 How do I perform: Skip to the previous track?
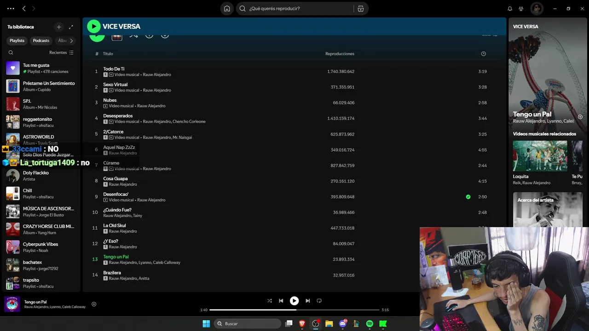[281, 301]
